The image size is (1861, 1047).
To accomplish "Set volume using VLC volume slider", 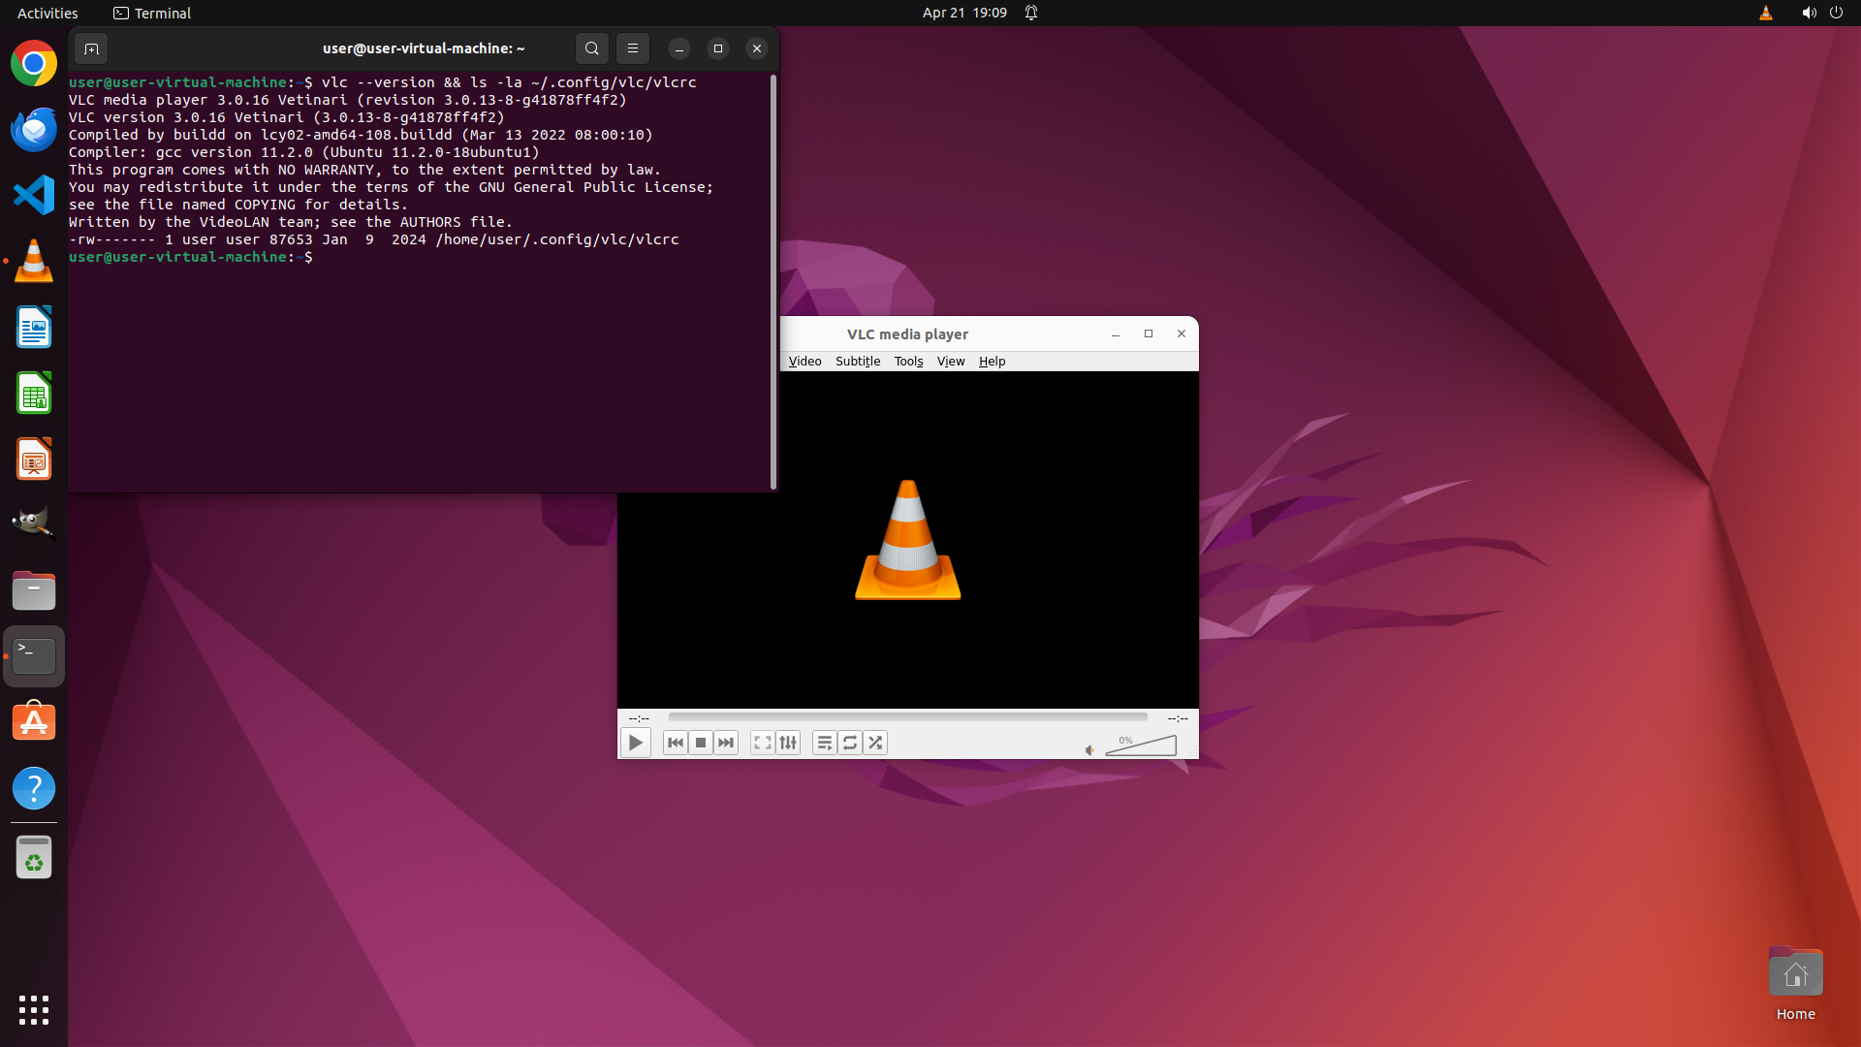I will coord(1142,746).
